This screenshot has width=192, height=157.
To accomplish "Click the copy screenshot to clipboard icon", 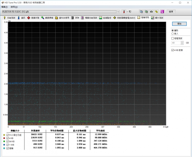I will [x=146, y=12].
